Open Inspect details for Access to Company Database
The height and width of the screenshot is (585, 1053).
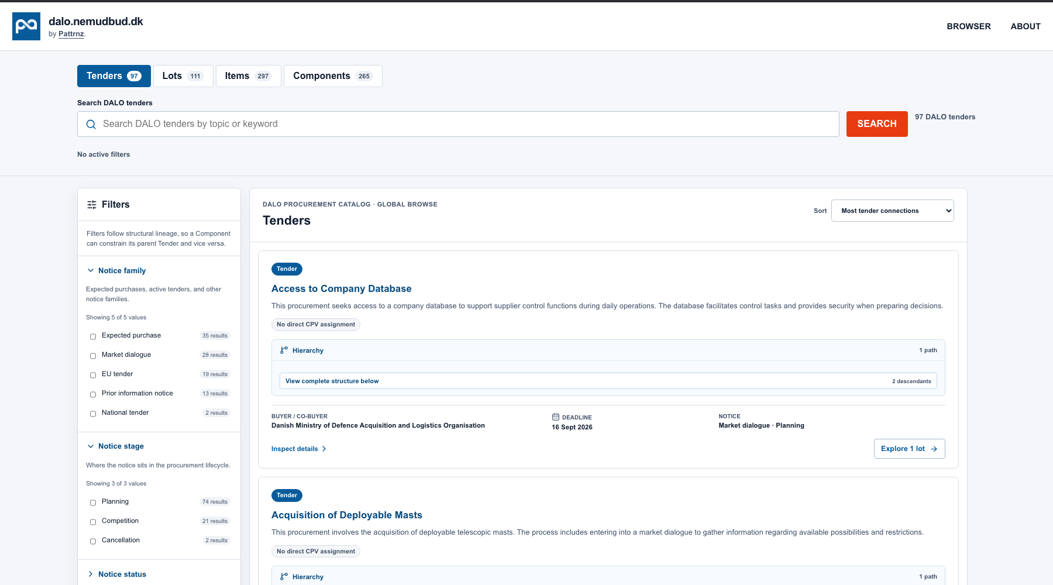coord(298,449)
